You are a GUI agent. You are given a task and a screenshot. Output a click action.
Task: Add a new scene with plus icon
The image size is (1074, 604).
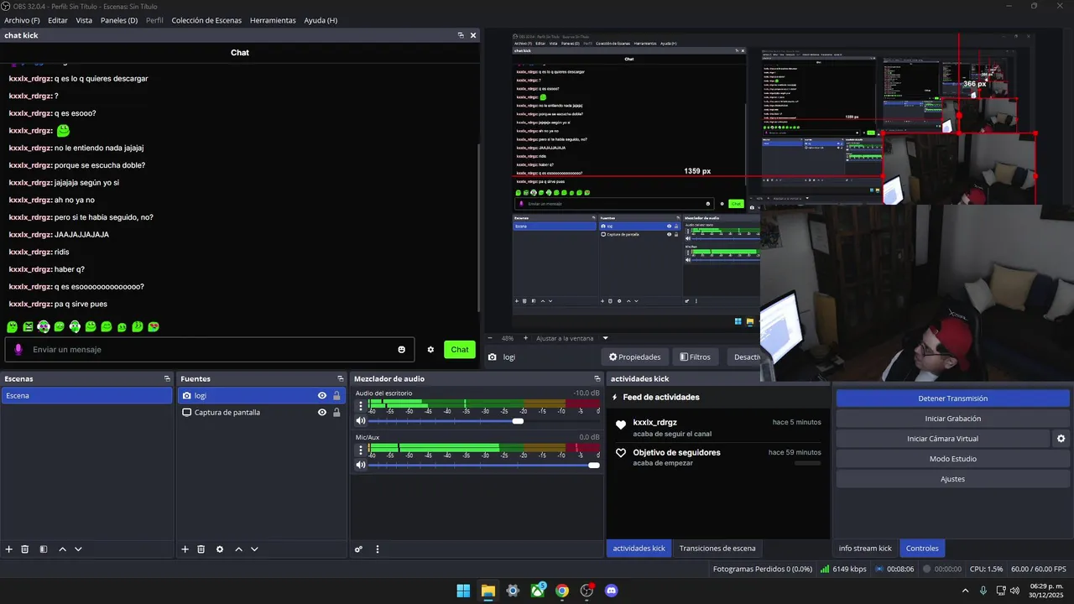coord(9,549)
